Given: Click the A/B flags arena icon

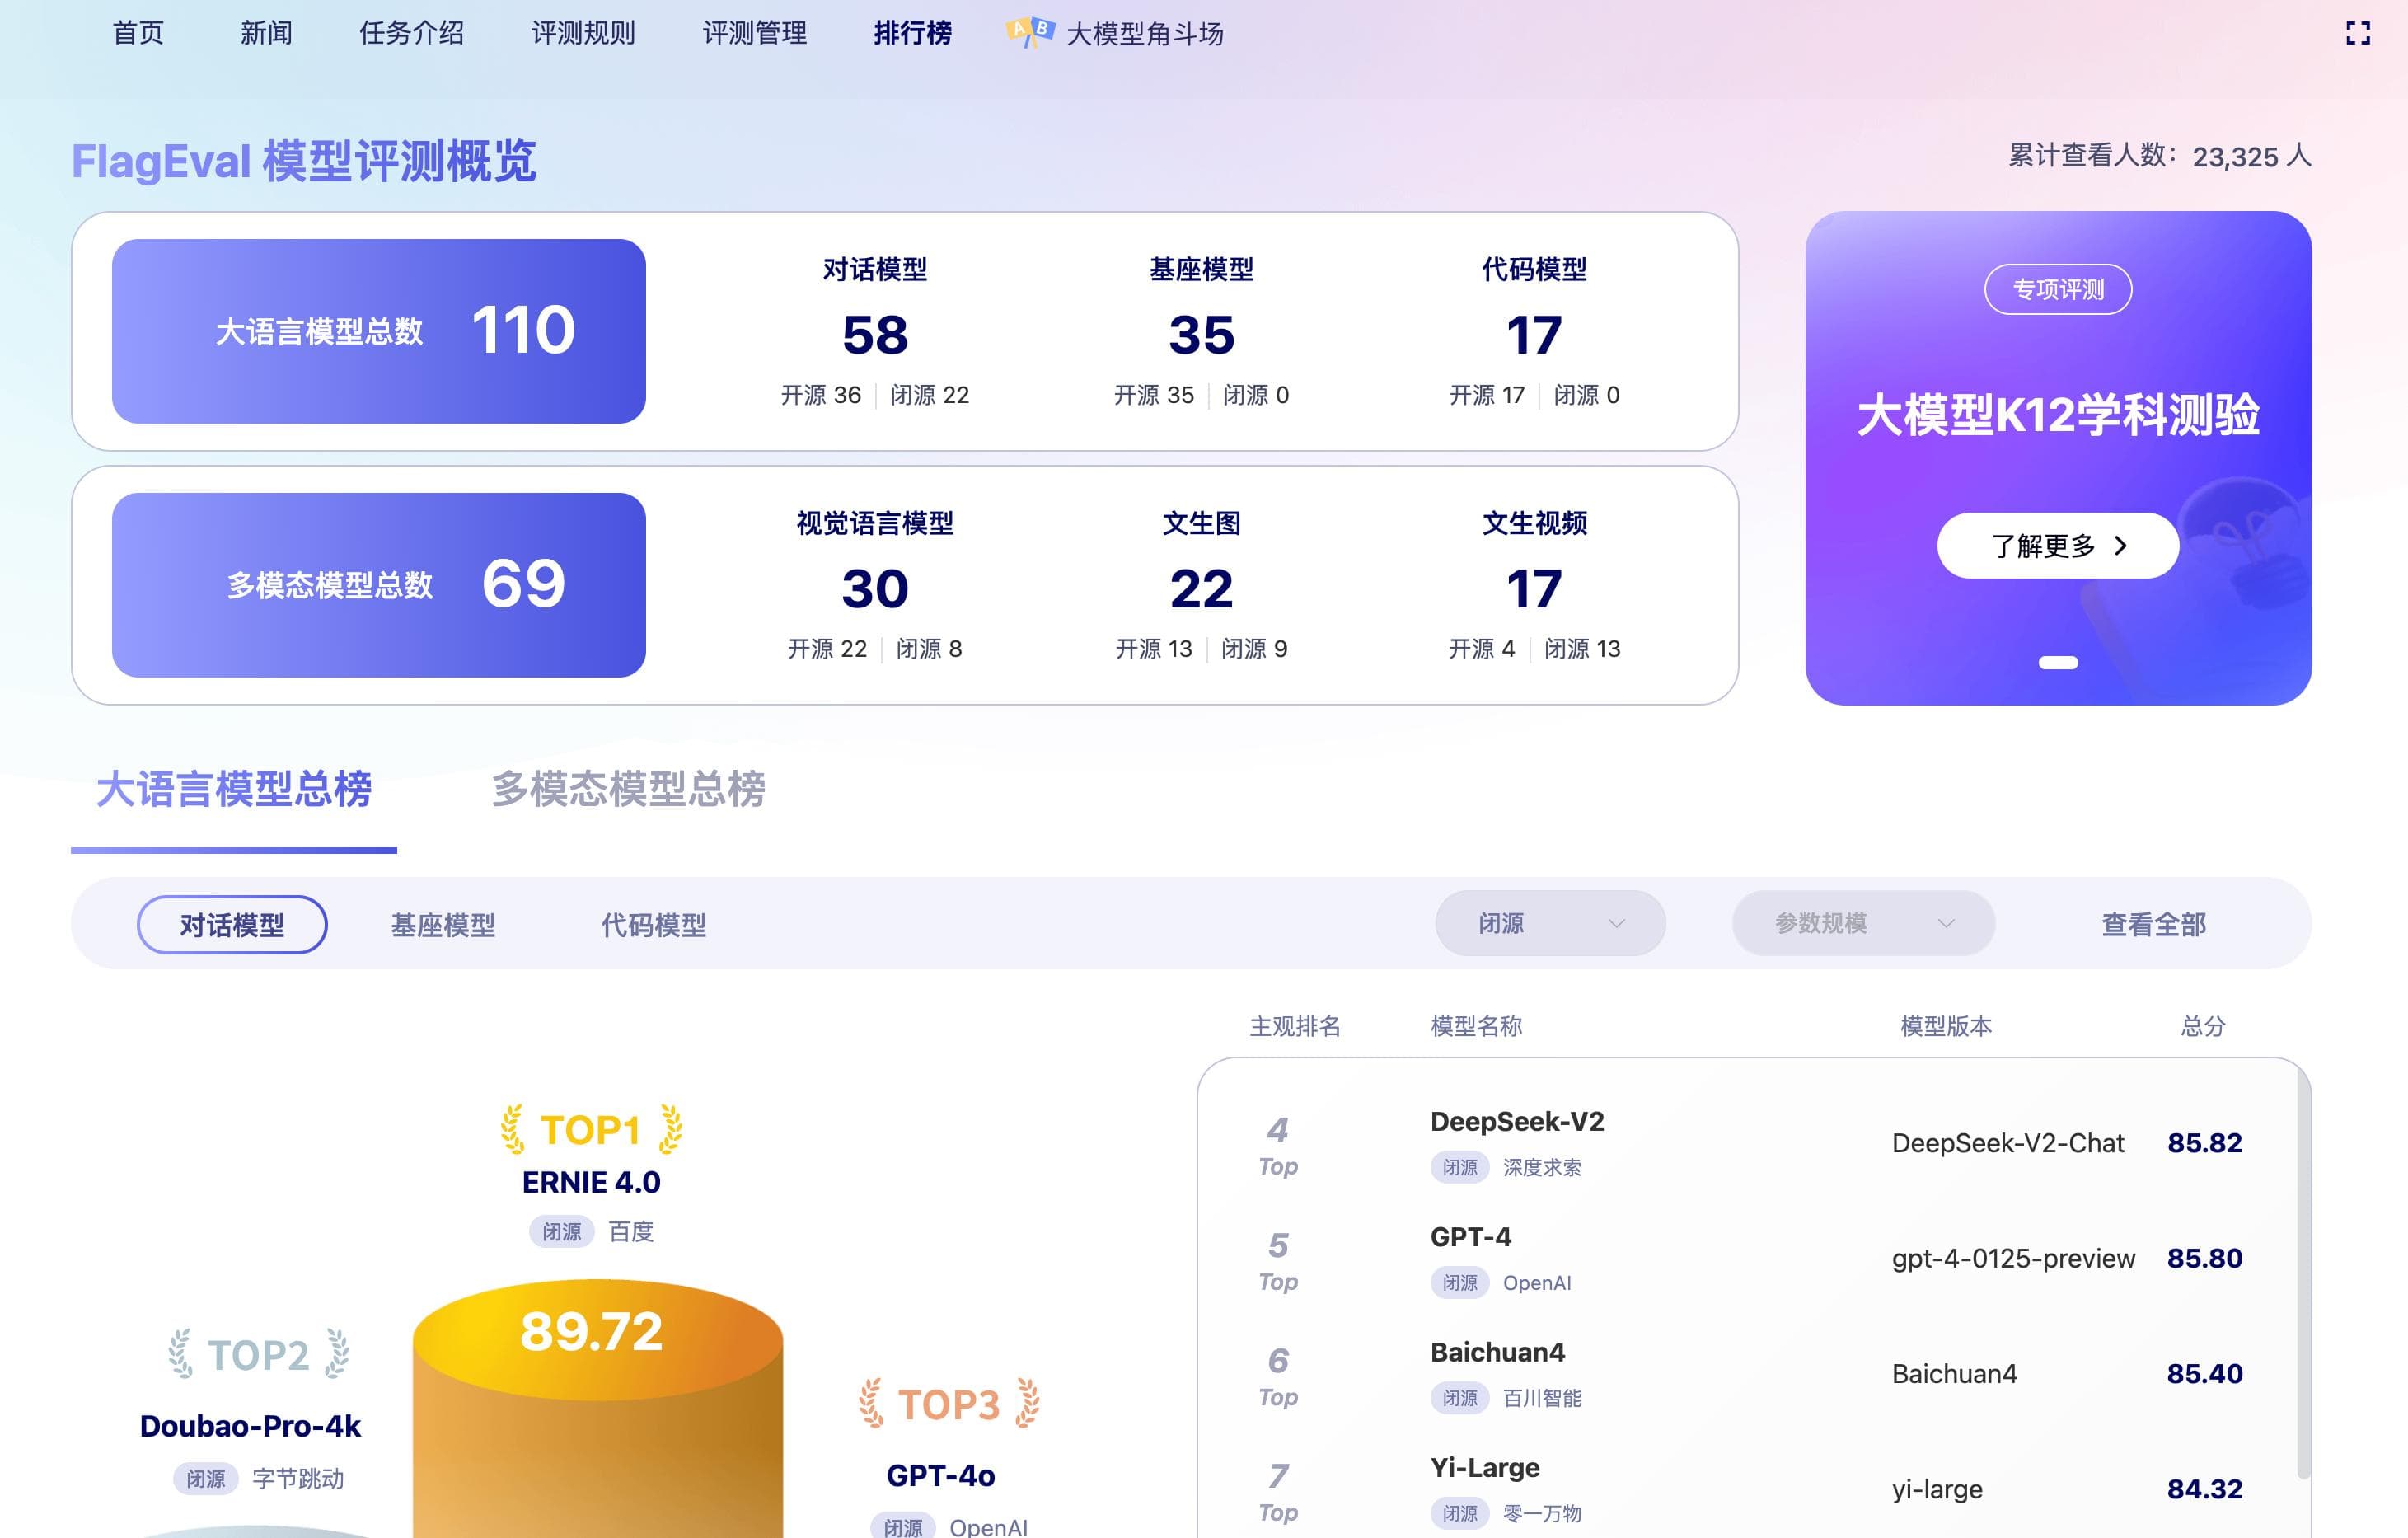Looking at the screenshot, I should pyautogui.click(x=1030, y=33).
